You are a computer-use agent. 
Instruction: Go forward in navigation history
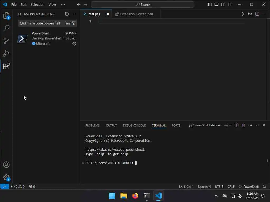(x=86, y=5)
